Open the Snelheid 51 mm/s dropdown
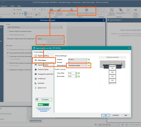 pyautogui.click(x=78, y=59)
